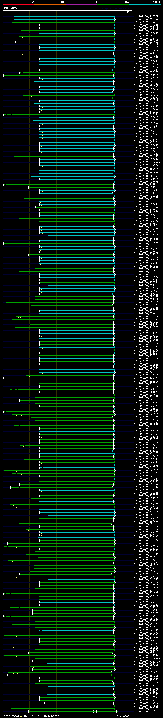Open the UniRef100_Q7U6J5 subject
Screen dimensions: 163x718
tap(146, 630)
